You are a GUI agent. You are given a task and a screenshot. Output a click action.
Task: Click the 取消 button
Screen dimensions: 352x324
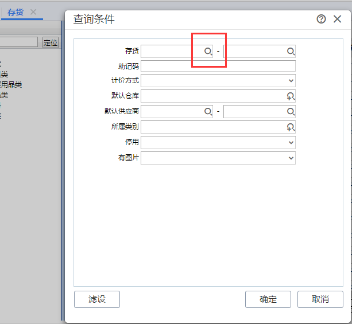pyautogui.click(x=320, y=299)
